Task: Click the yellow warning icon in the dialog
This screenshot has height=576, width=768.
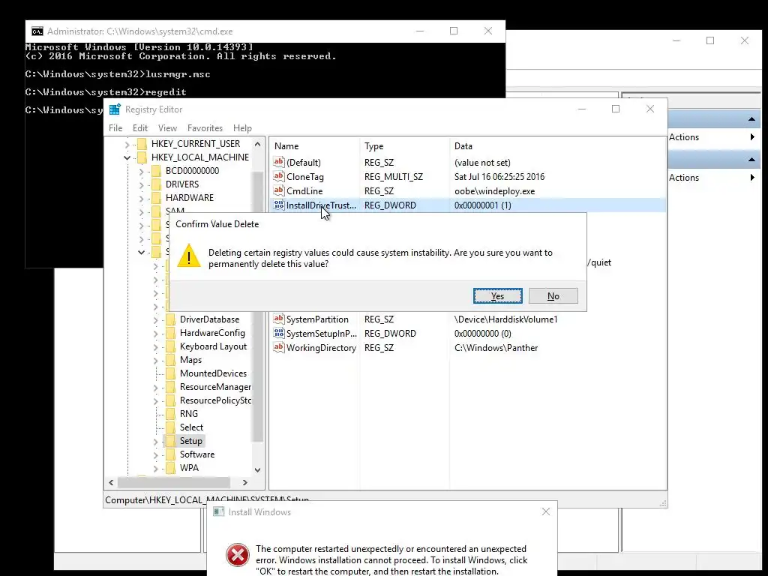Action: (x=188, y=256)
